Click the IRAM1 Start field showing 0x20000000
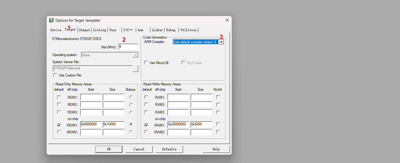This screenshot has height=163, width=400. [x=178, y=124]
